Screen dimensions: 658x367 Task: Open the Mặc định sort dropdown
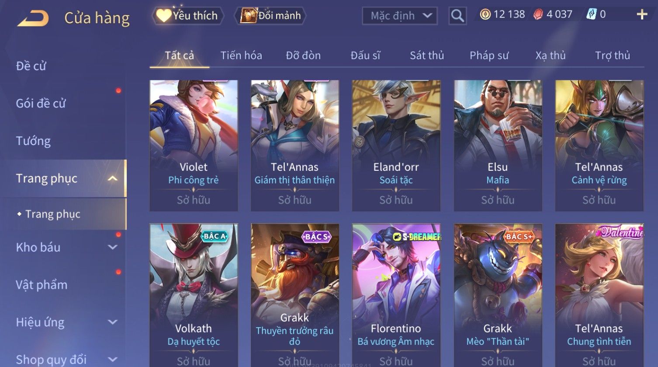click(x=399, y=16)
